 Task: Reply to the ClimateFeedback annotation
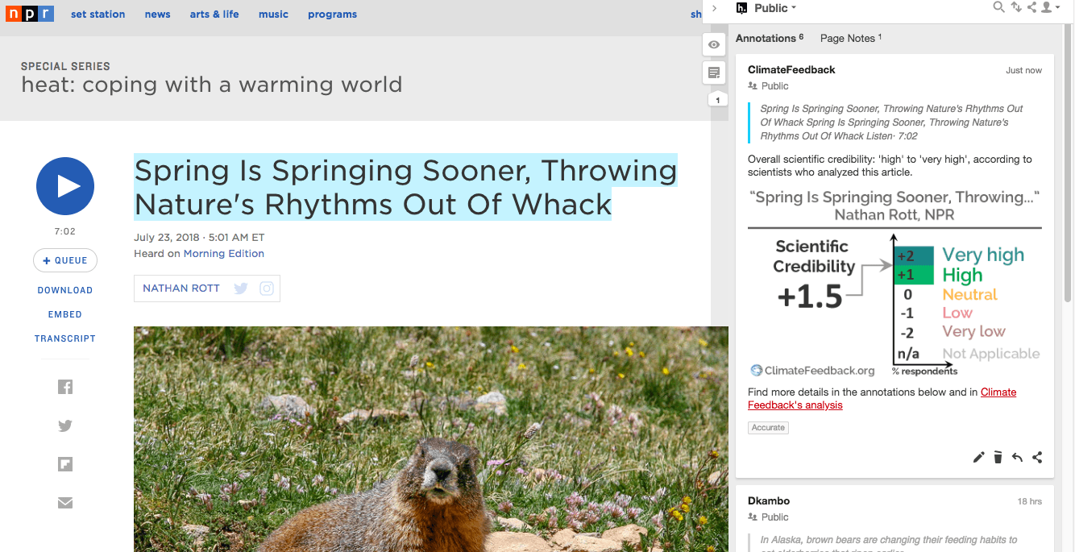(x=1017, y=458)
